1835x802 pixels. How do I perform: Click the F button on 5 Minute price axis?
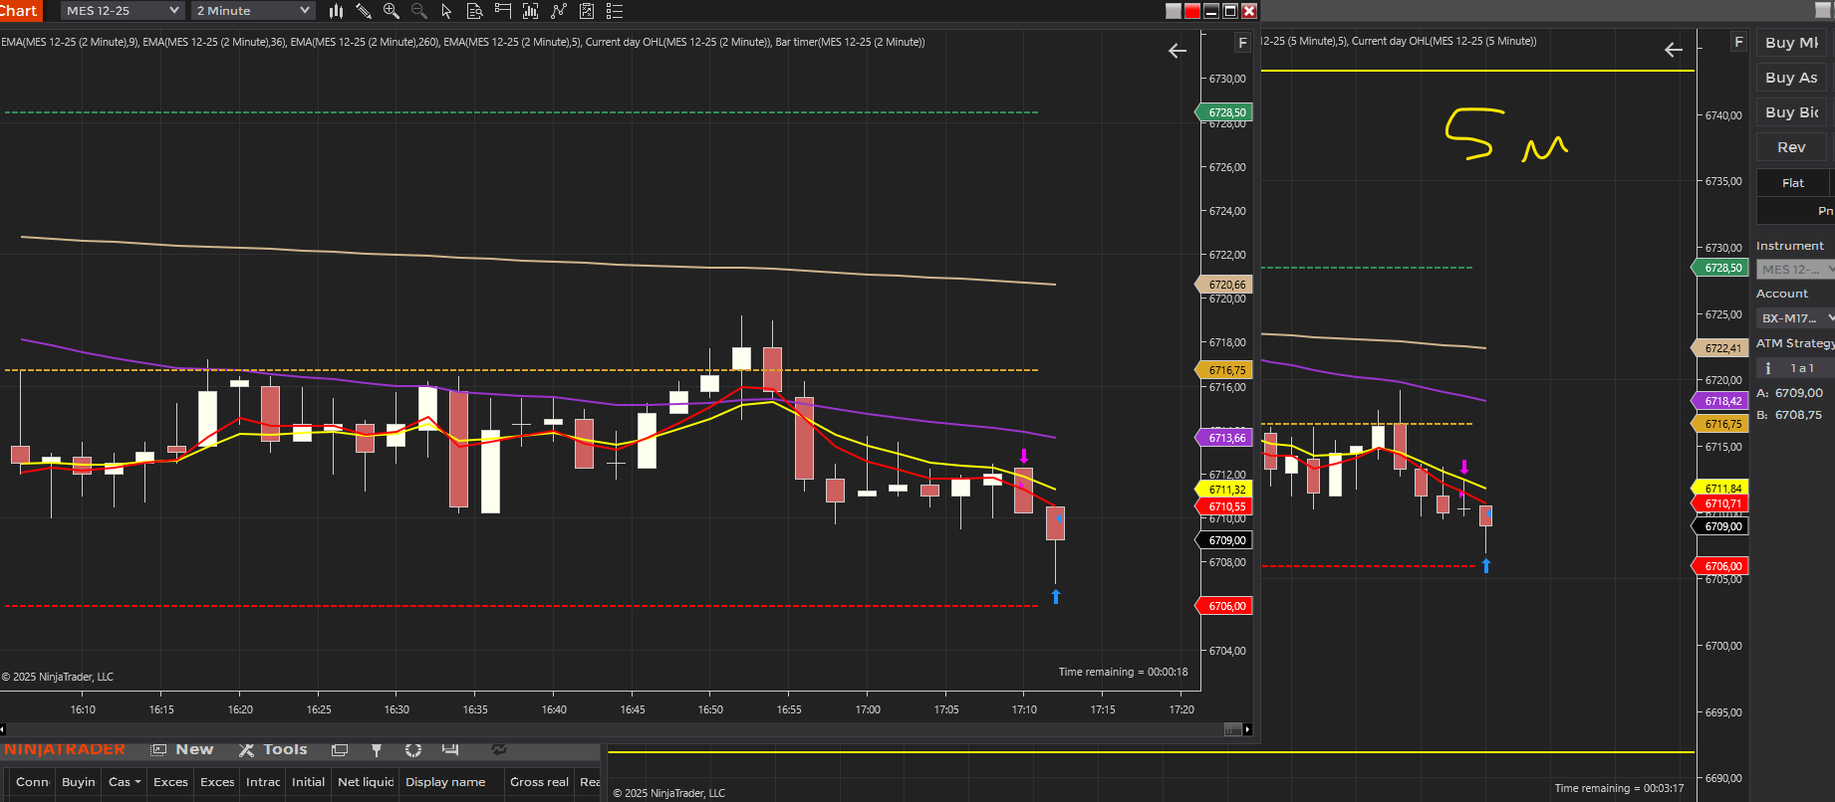point(1738,42)
